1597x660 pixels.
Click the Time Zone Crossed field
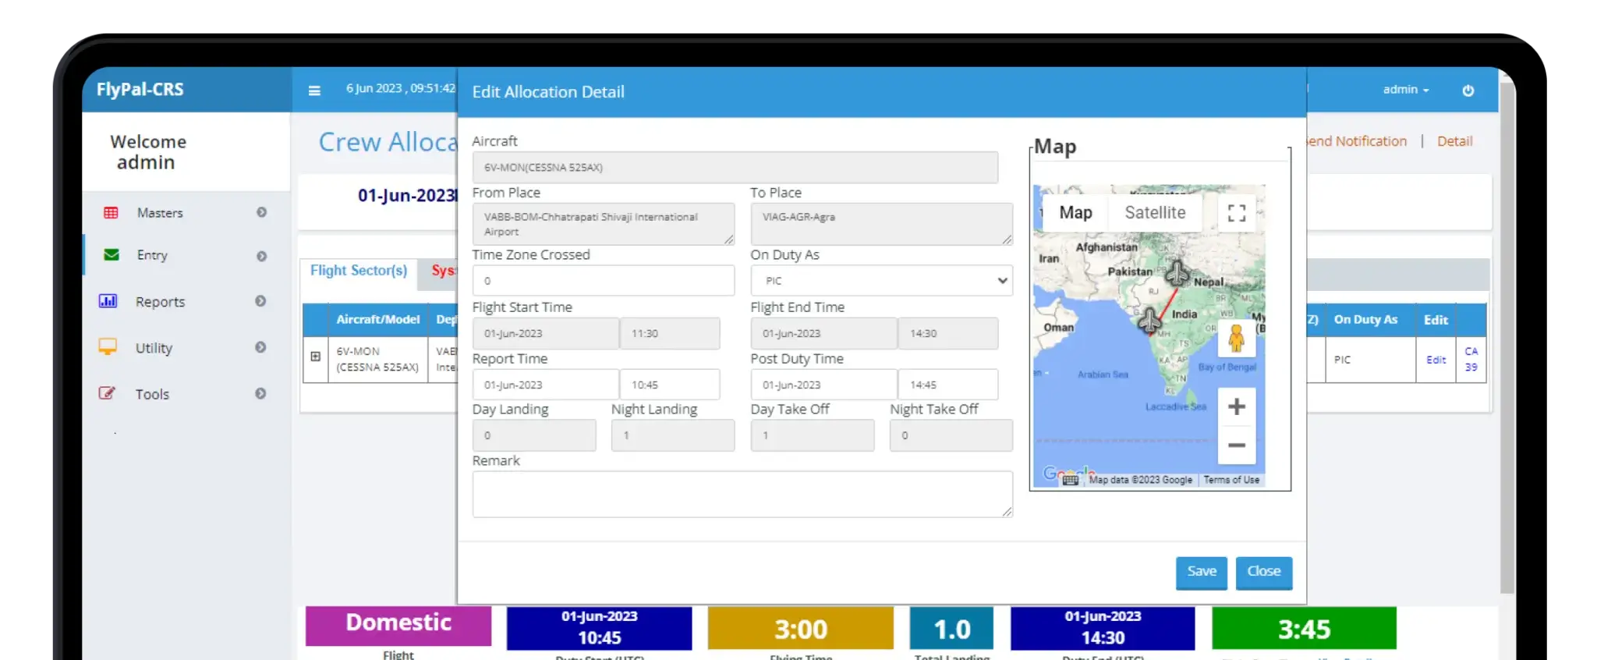point(603,281)
